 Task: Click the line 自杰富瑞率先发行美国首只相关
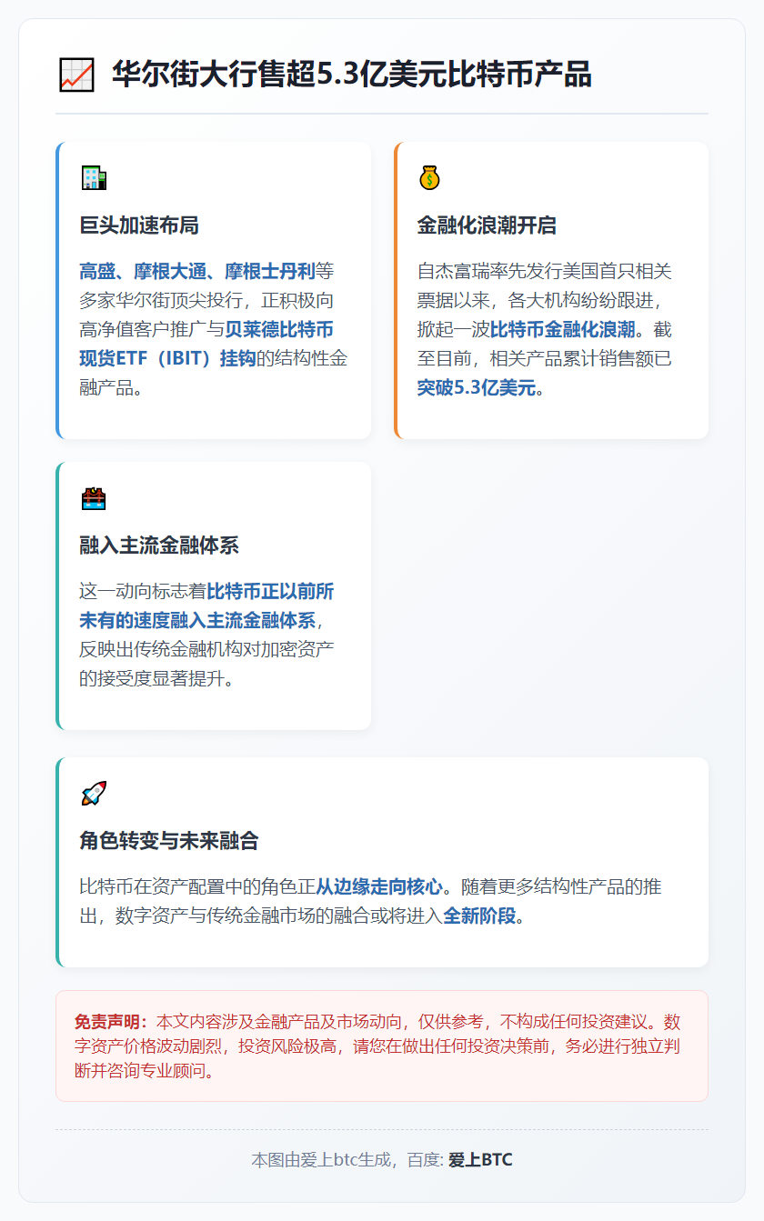coord(545,271)
